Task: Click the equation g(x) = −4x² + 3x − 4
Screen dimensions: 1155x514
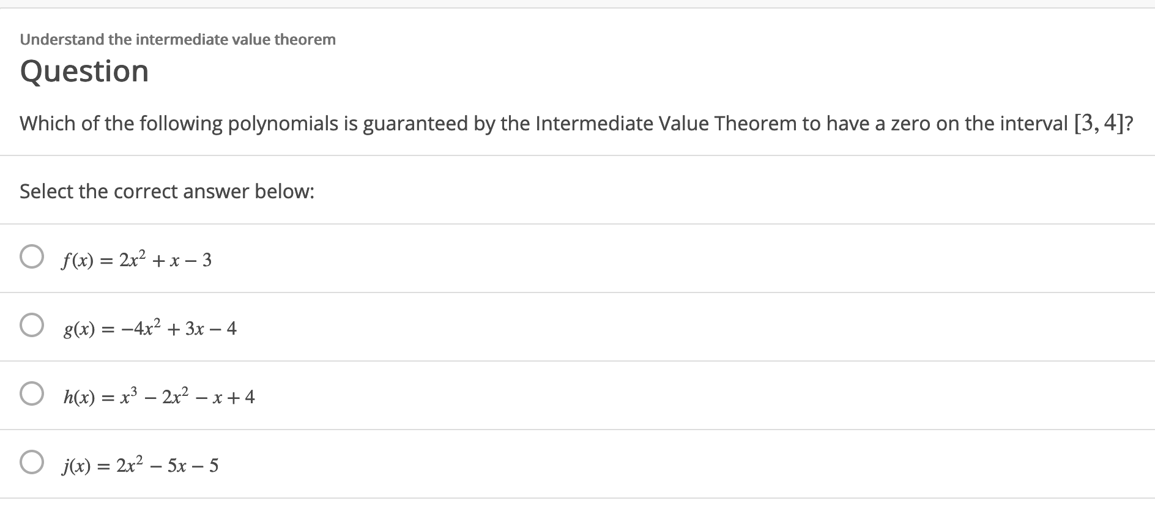Action: pos(149,328)
